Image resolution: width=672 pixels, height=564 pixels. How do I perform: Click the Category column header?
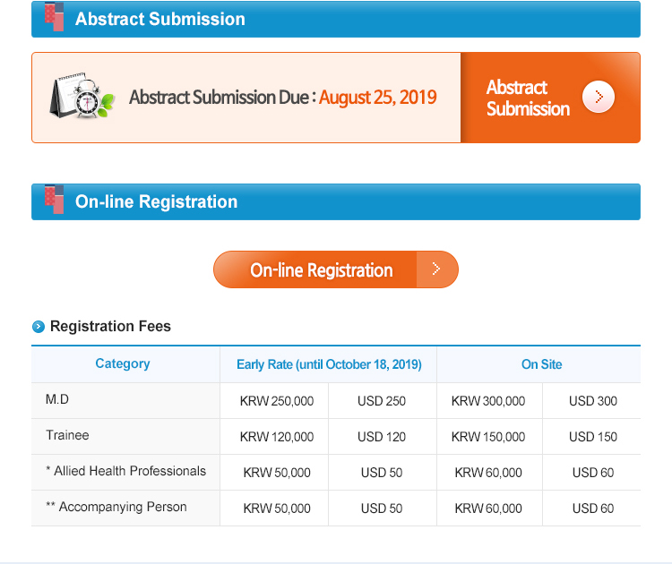pos(123,363)
